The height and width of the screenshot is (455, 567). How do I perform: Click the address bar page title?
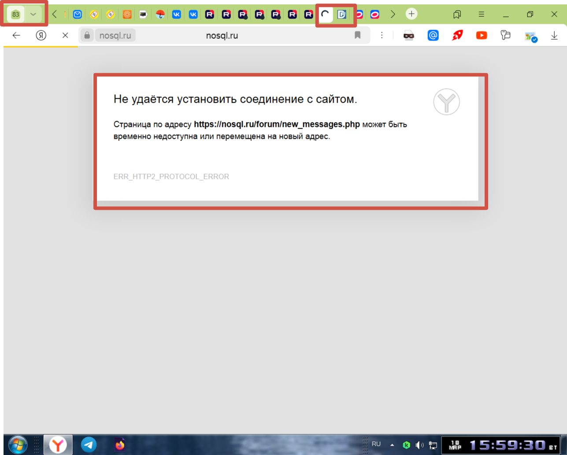[x=222, y=36]
